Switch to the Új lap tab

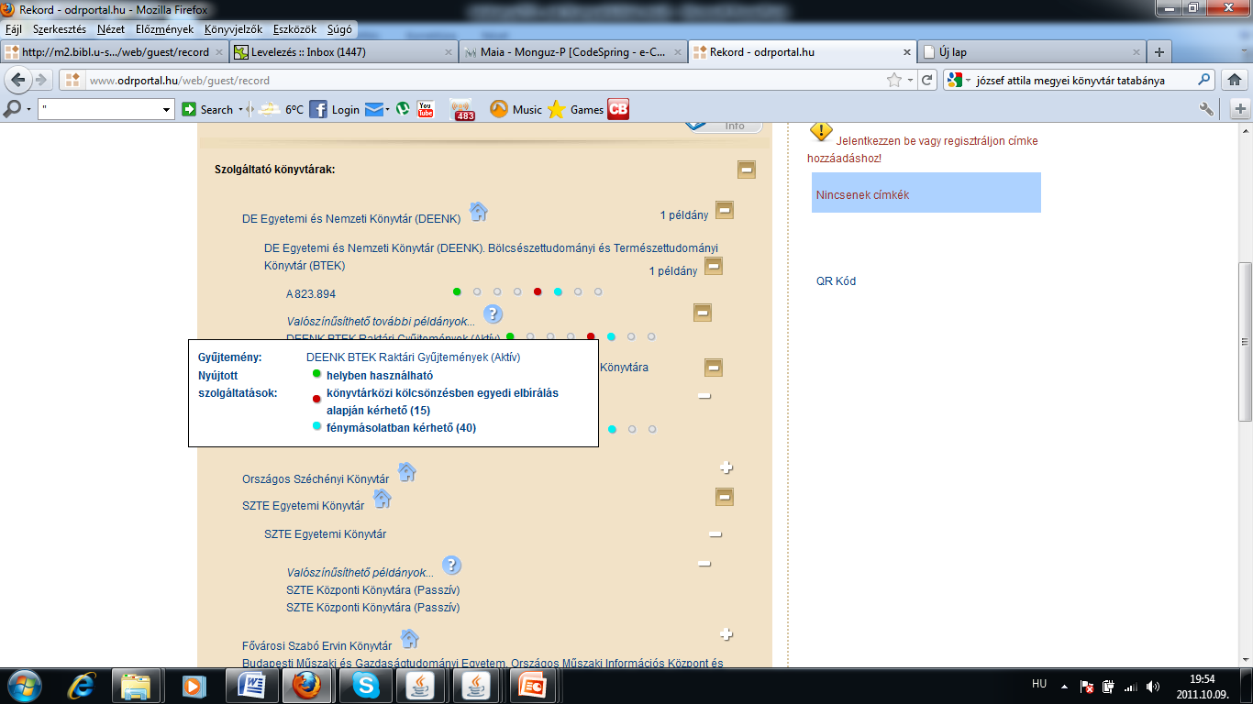tap(1032, 52)
